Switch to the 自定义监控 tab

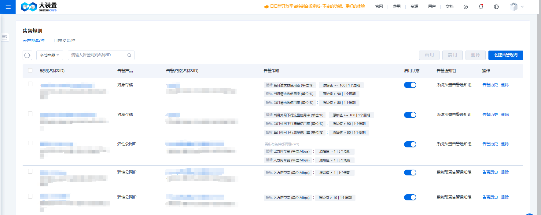click(64, 41)
